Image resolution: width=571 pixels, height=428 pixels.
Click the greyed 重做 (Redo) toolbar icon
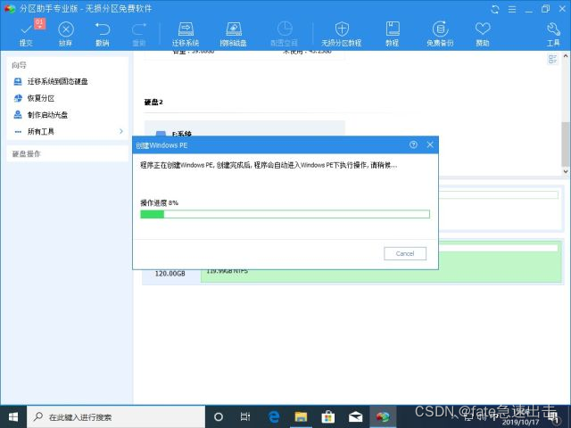(139, 34)
